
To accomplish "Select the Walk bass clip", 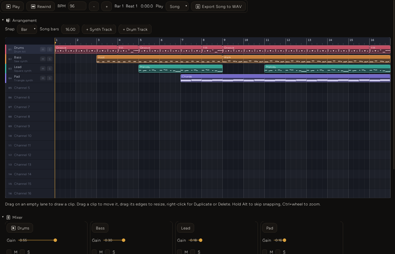I will [x=306, y=59].
